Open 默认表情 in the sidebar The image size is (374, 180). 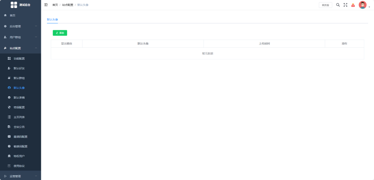coord(19,98)
